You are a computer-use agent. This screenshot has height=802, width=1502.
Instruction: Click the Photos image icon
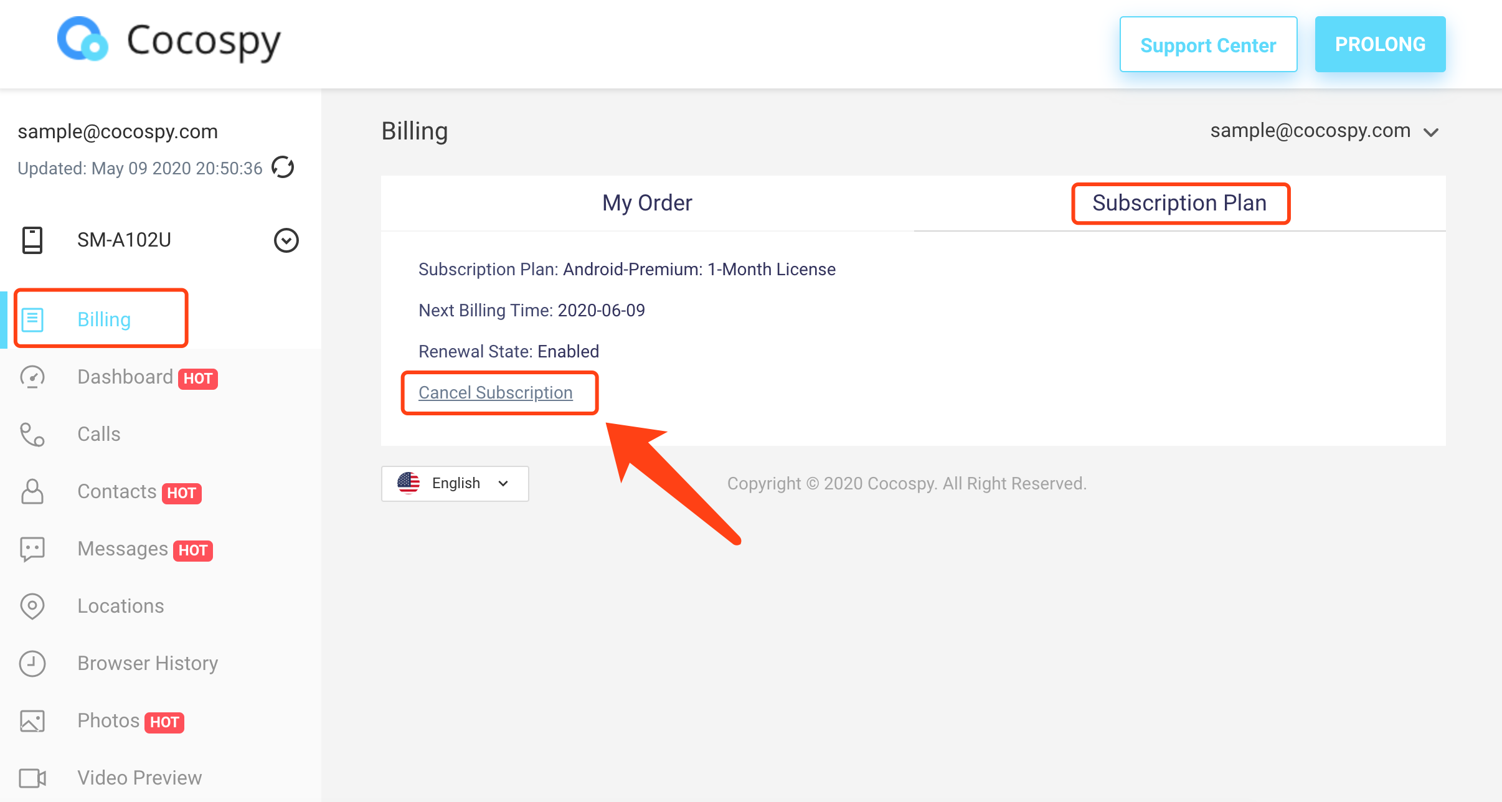32,720
